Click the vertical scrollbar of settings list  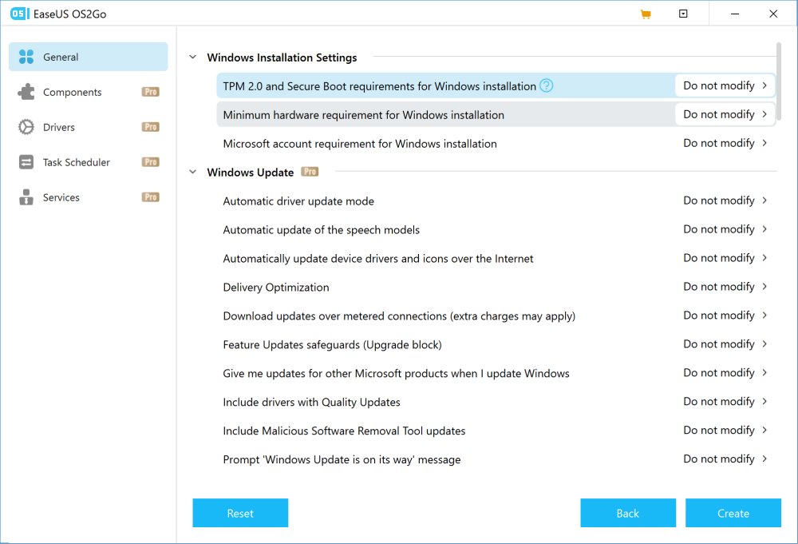[779, 80]
